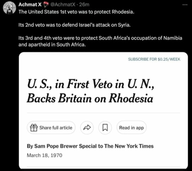Screen dimensions: 192x171
Task: Open the Rhodesia veto headline
Action: click(90, 91)
